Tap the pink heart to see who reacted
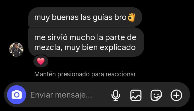 [41, 61]
